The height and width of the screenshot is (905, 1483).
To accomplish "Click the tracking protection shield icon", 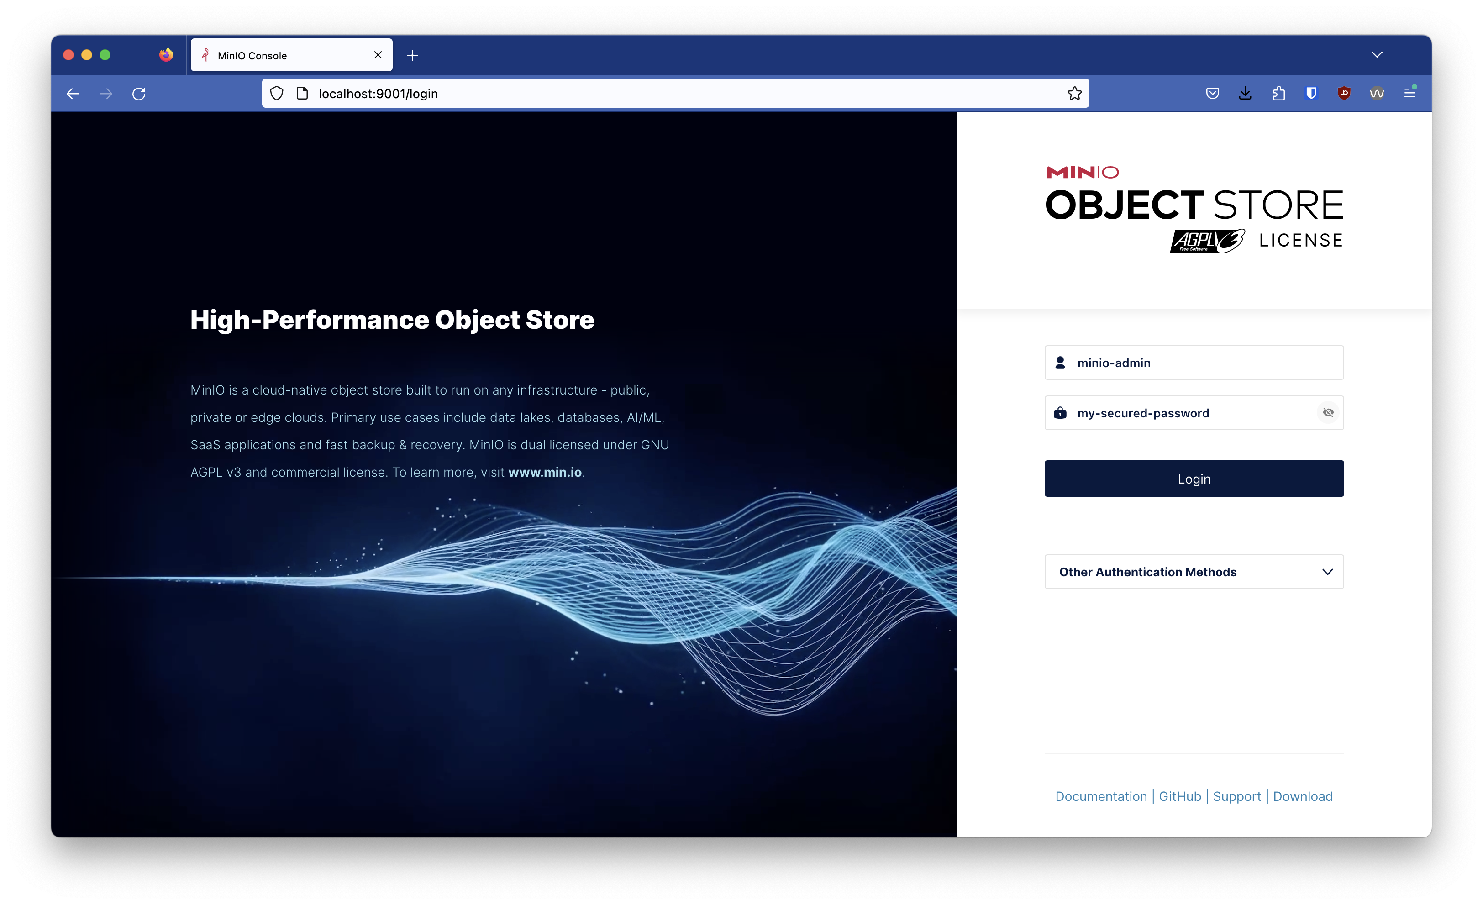I will [276, 93].
